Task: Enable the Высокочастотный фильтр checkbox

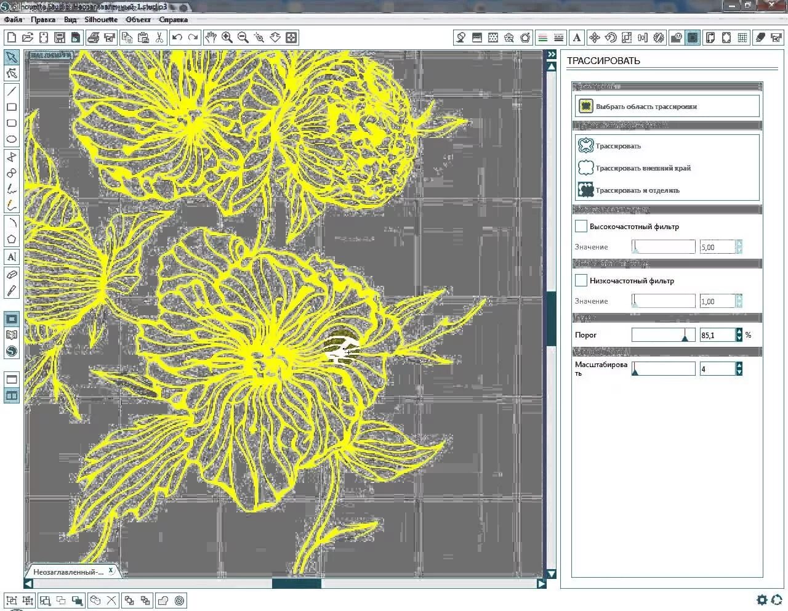Action: click(x=581, y=226)
